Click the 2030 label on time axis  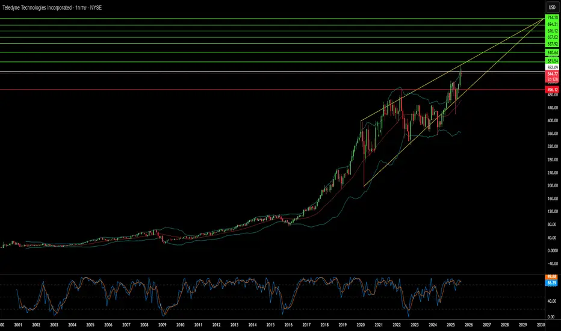[541, 325]
